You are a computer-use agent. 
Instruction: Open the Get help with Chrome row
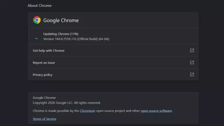(x=113, y=51)
